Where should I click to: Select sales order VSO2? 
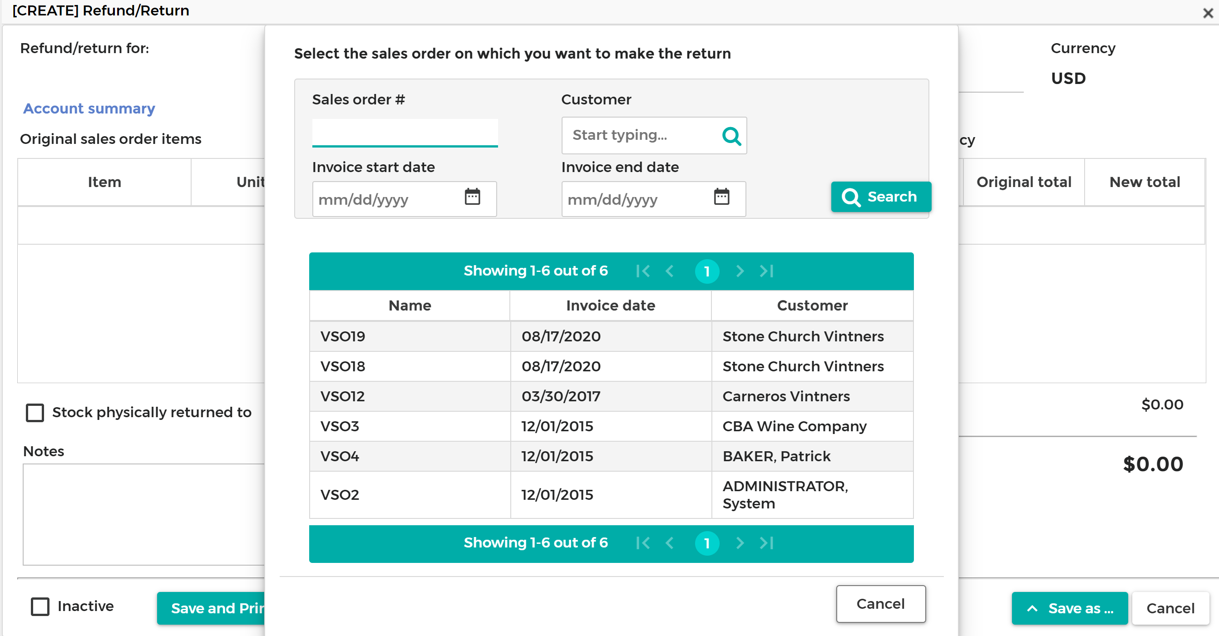tap(612, 495)
